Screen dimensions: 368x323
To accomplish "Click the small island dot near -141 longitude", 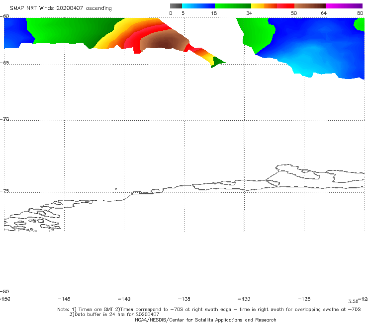I will coord(116,189).
